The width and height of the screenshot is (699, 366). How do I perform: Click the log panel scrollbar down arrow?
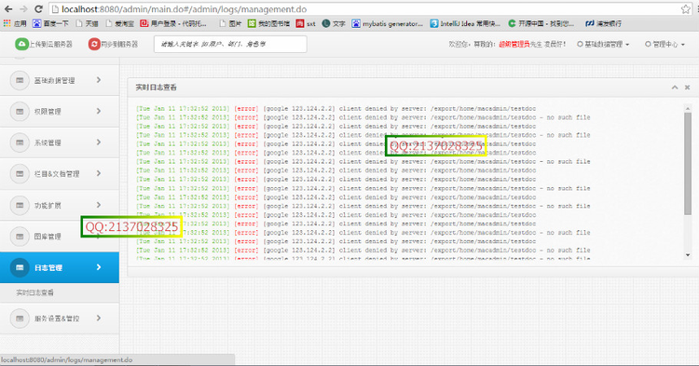click(x=688, y=255)
